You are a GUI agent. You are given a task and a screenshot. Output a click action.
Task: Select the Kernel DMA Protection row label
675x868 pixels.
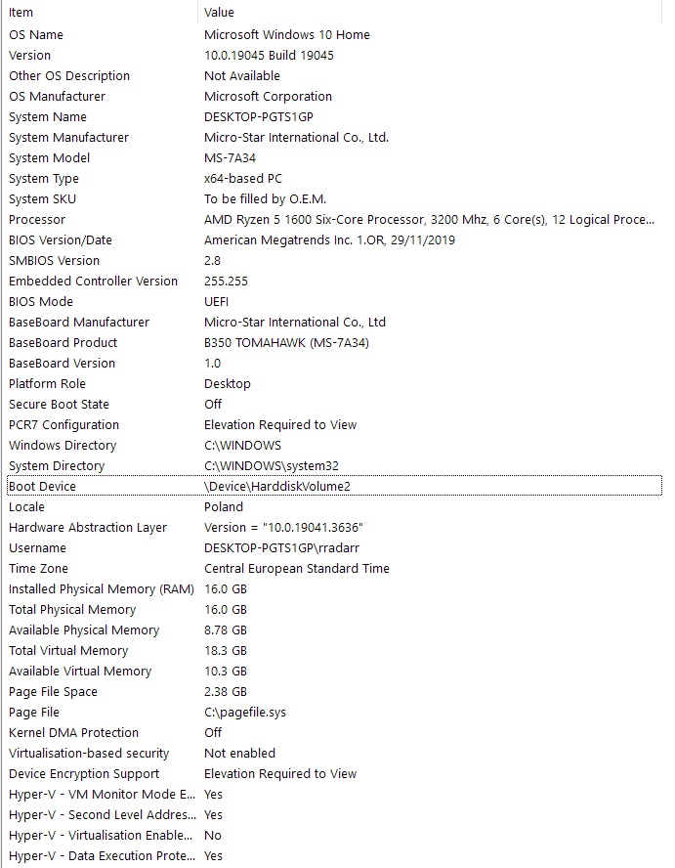pos(73,732)
